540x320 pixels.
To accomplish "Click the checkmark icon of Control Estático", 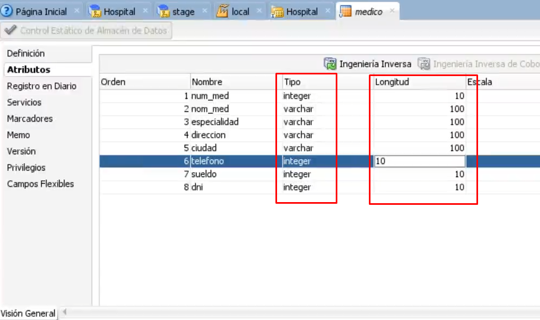I will coord(10,30).
